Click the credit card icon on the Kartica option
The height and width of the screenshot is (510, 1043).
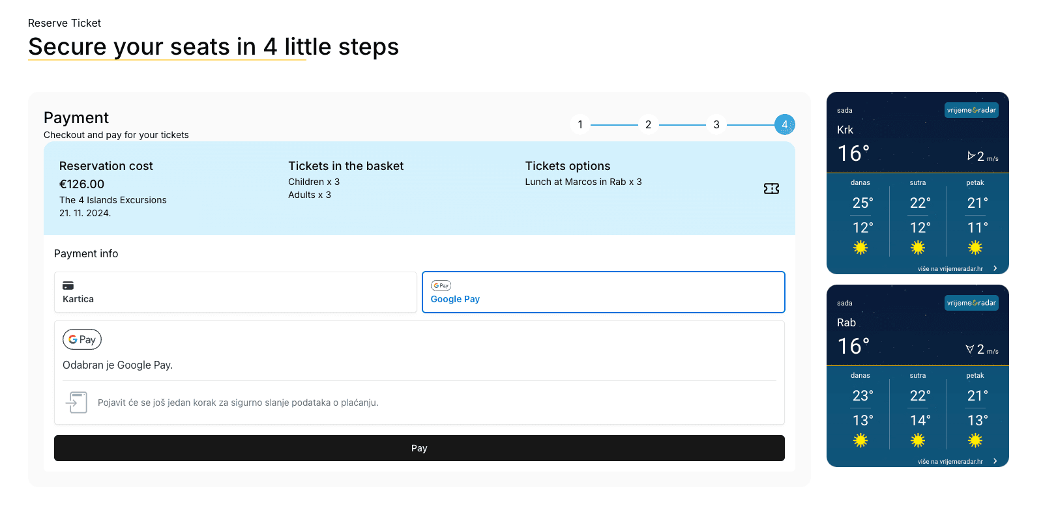click(x=68, y=285)
